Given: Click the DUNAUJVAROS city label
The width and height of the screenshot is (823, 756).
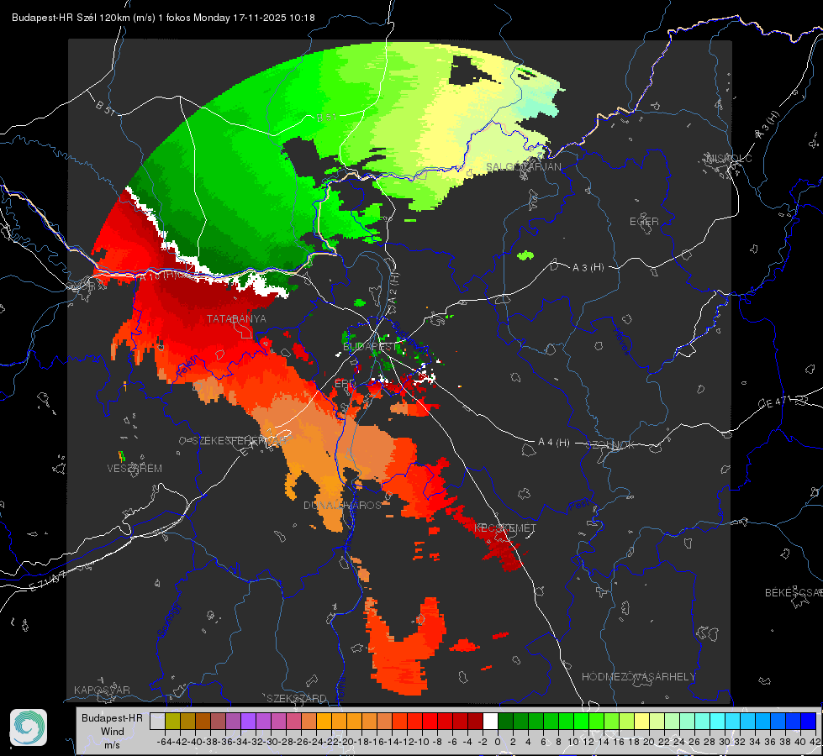Looking at the screenshot, I should coord(342,505).
